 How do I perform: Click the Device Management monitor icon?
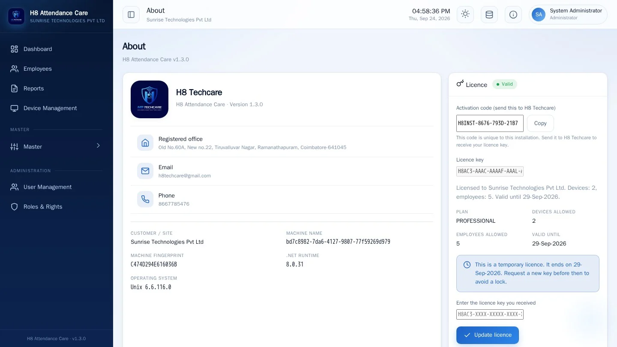(15, 108)
